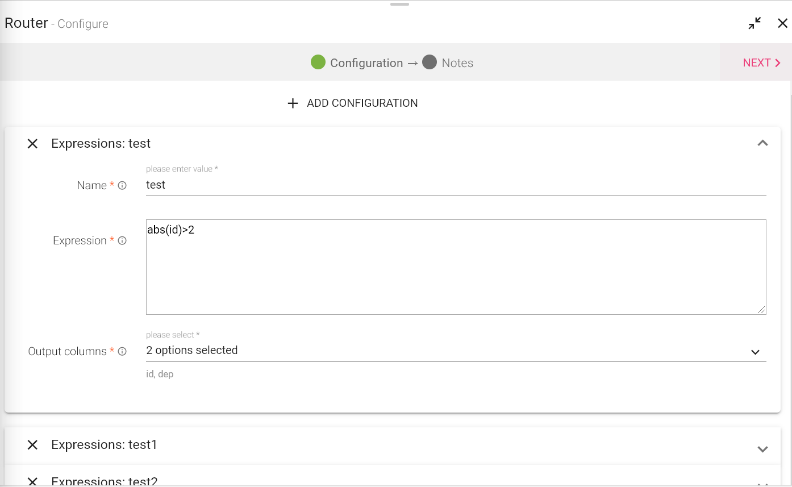The image size is (792, 487).
Task: Remove the 'test' expression configuration
Action: 32,144
